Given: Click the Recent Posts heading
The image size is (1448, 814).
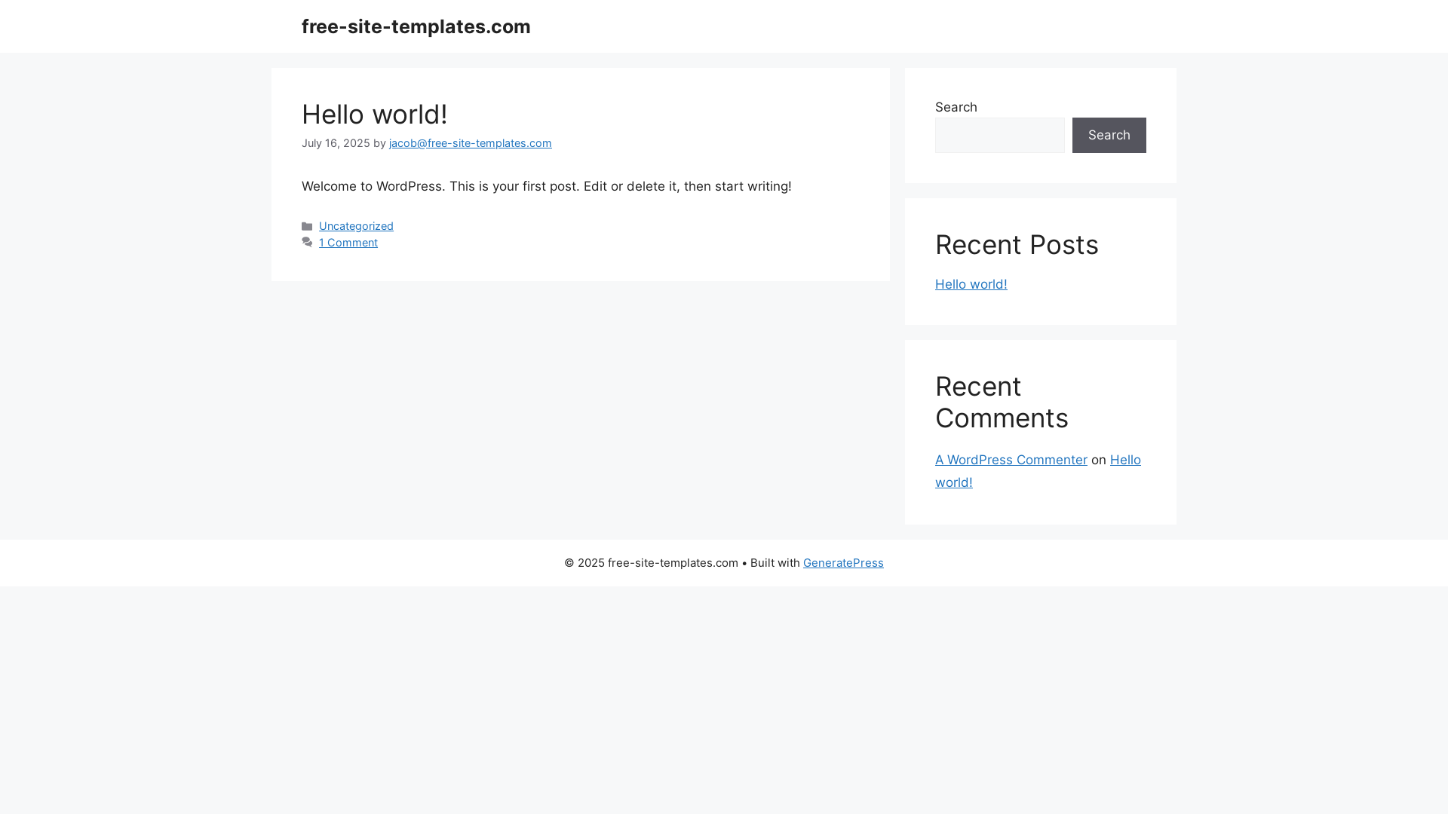Looking at the screenshot, I should [x=1017, y=245].
